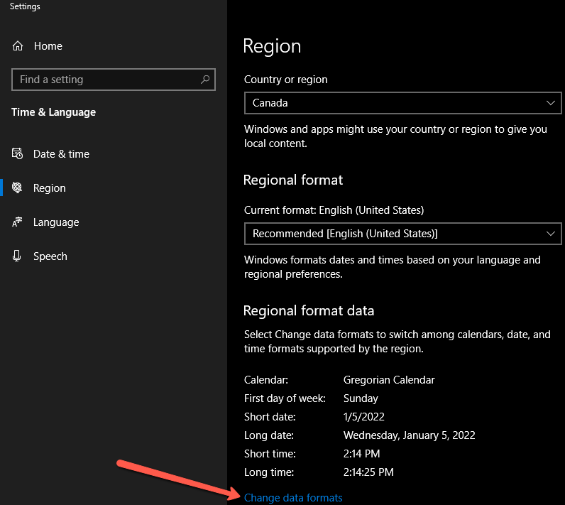Switch to the Speech settings page
This screenshot has height=505, width=565.
[x=50, y=256]
